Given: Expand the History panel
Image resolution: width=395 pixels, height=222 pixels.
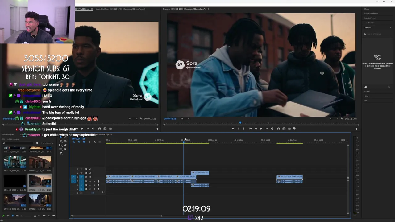Looking at the screenshot, I should [367, 96].
